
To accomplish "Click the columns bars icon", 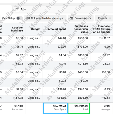I will (28, 18).
